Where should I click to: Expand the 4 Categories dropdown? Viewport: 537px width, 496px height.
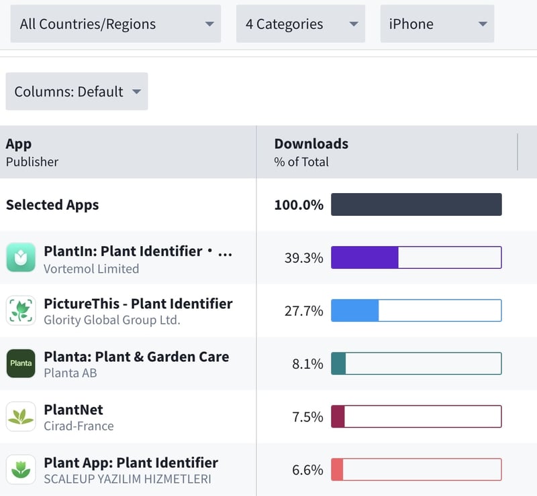pyautogui.click(x=301, y=24)
